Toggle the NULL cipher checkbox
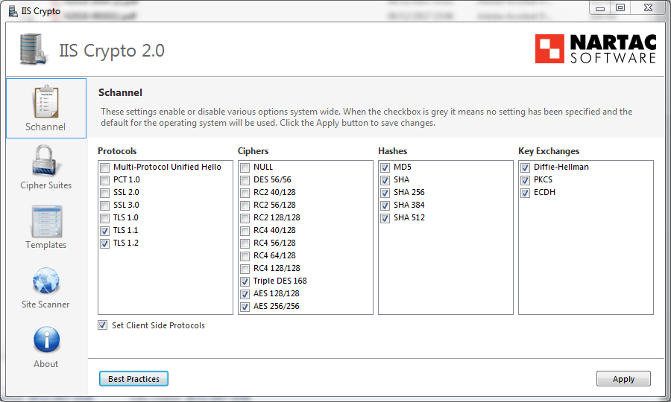Image resolution: width=671 pixels, height=402 pixels. (245, 167)
